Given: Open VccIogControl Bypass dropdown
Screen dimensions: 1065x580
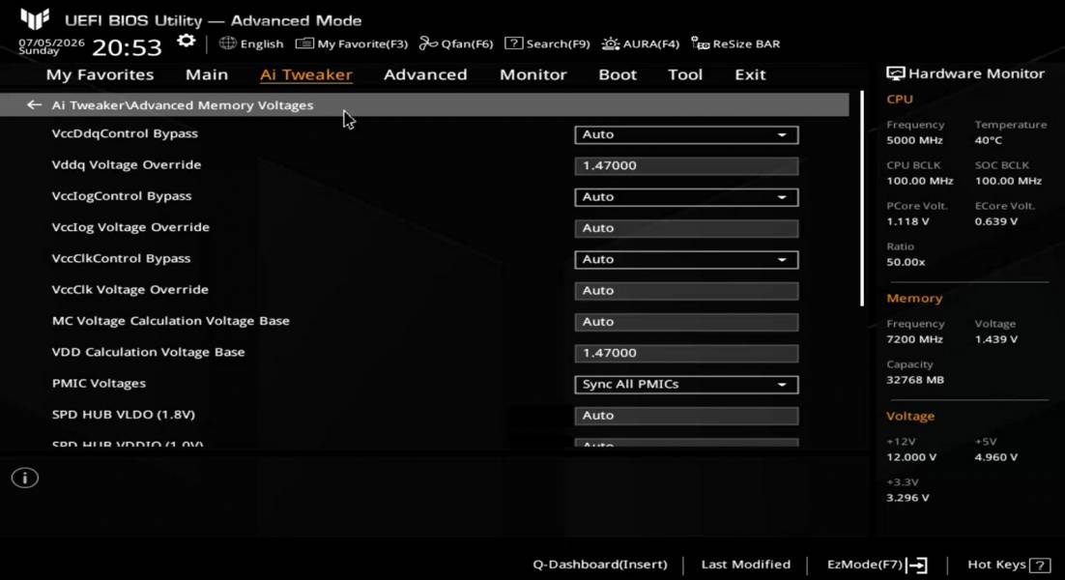Looking at the screenshot, I should pos(686,197).
